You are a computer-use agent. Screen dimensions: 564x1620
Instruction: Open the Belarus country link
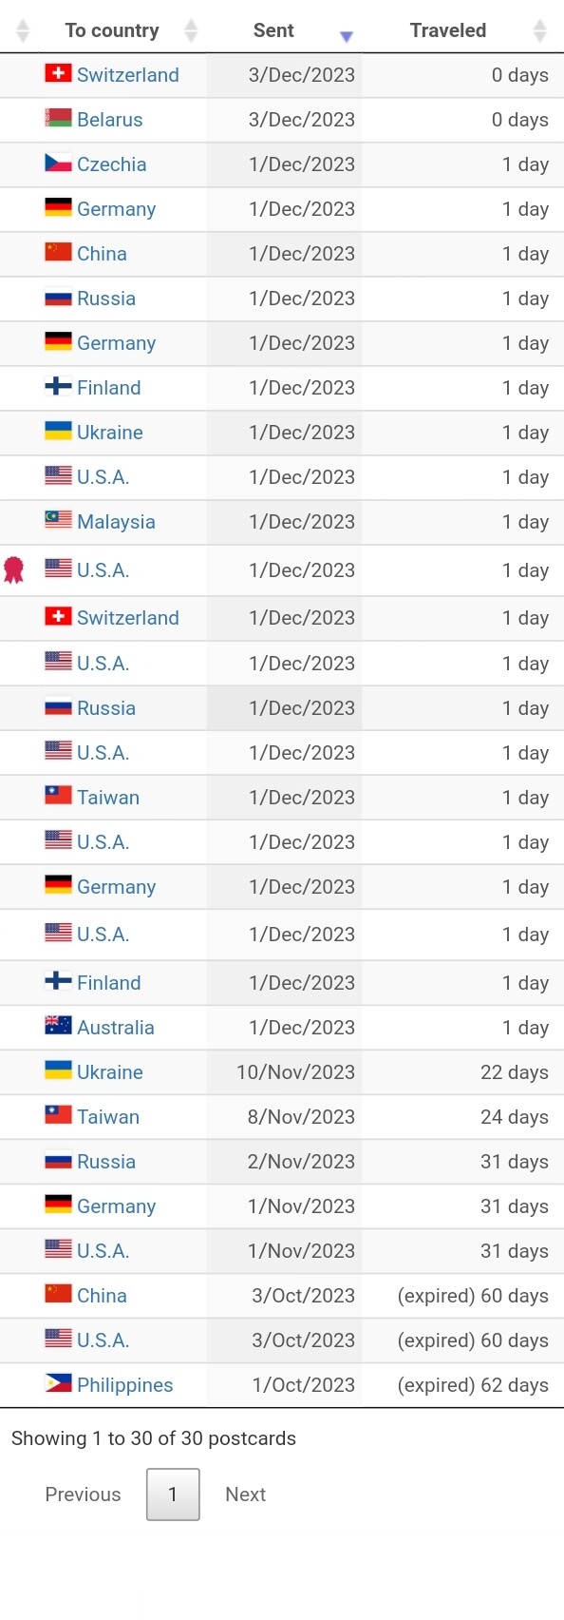pos(110,120)
